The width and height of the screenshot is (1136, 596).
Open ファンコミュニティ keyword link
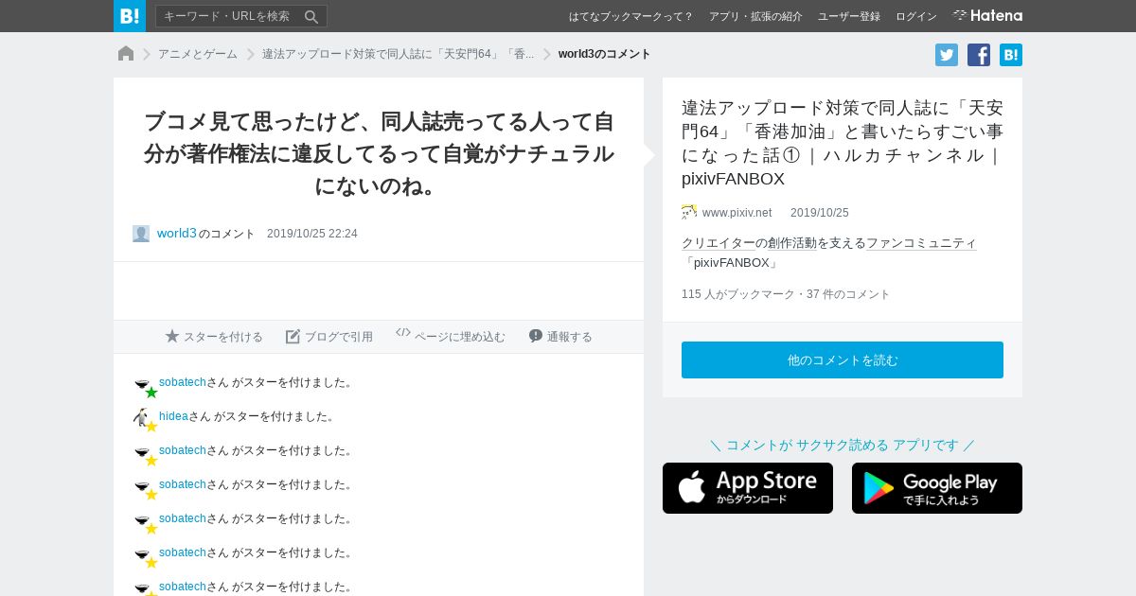(921, 243)
